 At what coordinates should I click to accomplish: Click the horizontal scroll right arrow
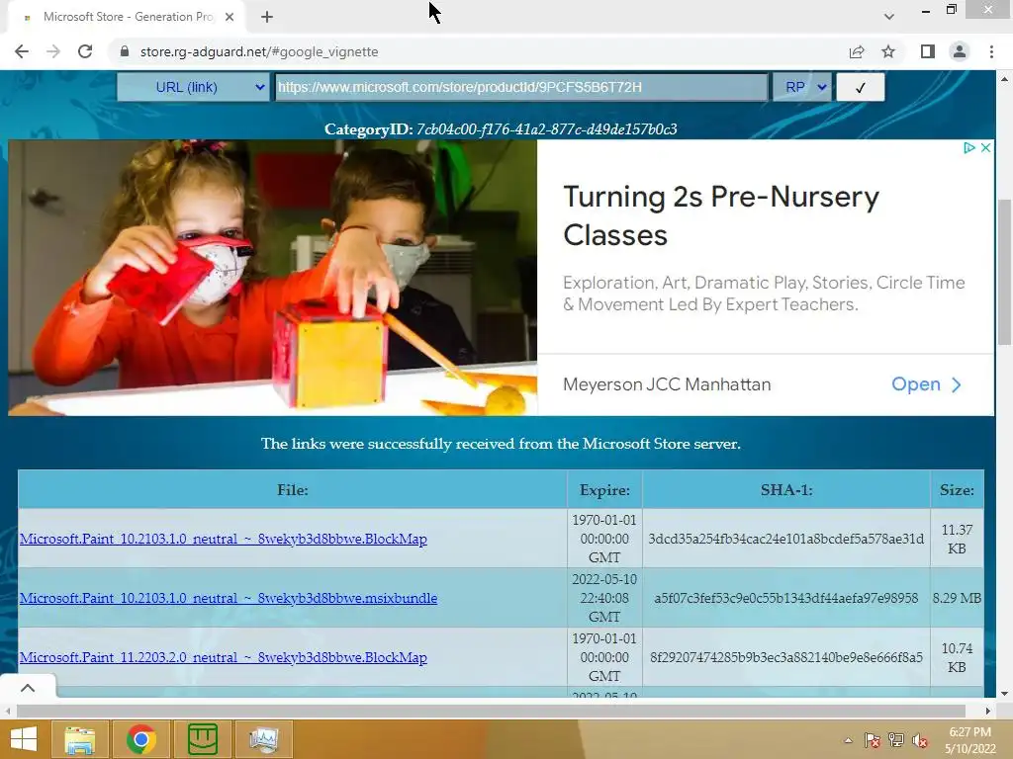[988, 711]
